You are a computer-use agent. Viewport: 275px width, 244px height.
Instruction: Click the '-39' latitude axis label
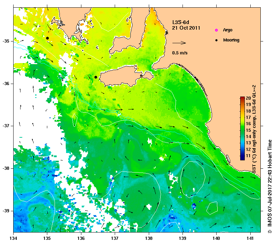click(6, 211)
